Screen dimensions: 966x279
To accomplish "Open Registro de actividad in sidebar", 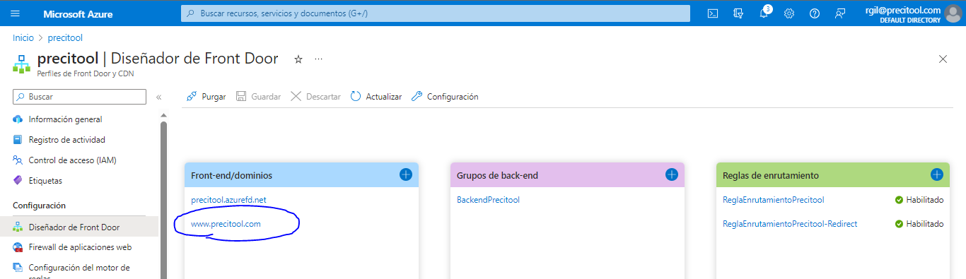I will point(66,140).
